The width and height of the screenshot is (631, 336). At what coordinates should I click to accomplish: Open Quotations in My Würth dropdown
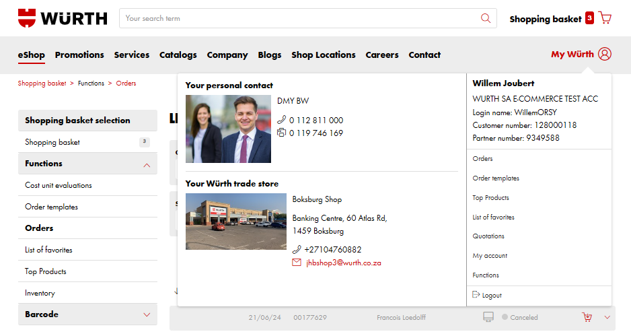[488, 236]
